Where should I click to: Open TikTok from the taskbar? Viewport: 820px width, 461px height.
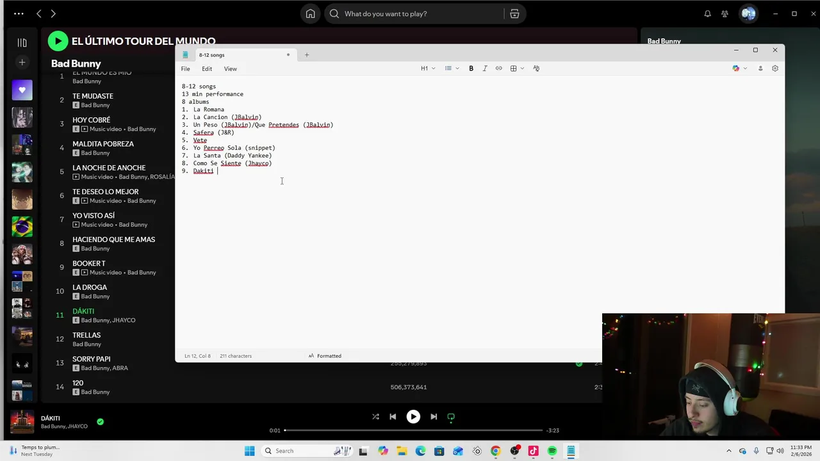(x=533, y=451)
